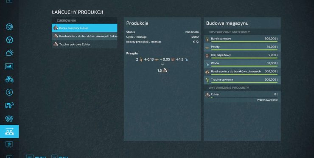314x158 pixels.
Task: Select the steering wheel sidebar icon
Action: tap(9, 40)
